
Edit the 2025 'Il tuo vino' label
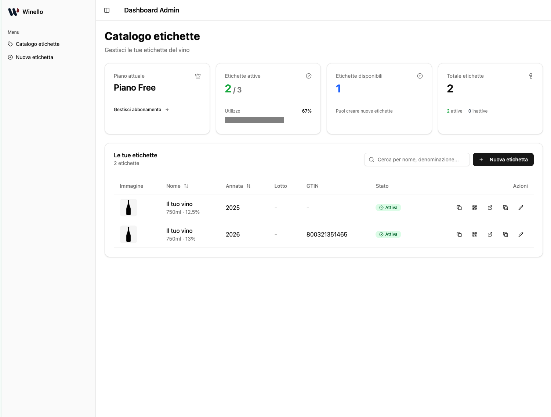coord(521,207)
